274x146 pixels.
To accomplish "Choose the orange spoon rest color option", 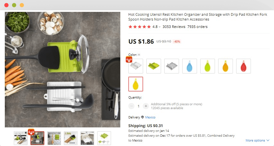I will [226, 66].
